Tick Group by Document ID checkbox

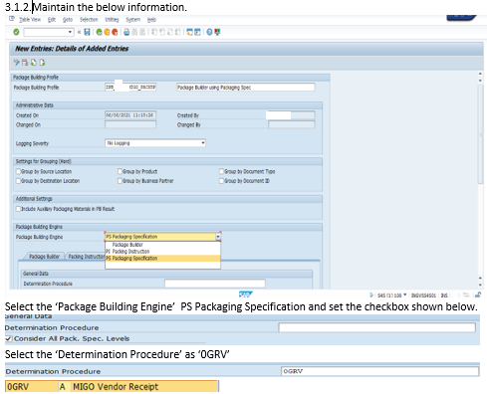point(222,181)
